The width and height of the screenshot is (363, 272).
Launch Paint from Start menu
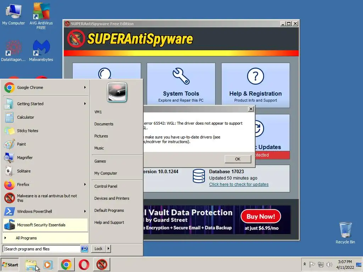point(46,144)
